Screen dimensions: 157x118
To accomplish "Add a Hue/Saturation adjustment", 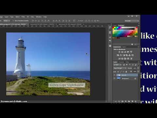I will pos(118,55).
